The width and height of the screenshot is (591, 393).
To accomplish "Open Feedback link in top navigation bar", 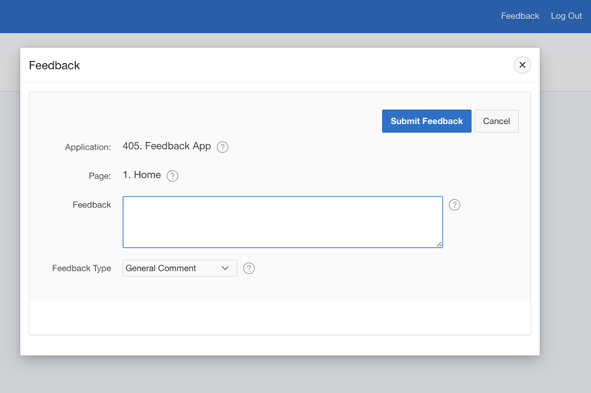I will 520,16.
